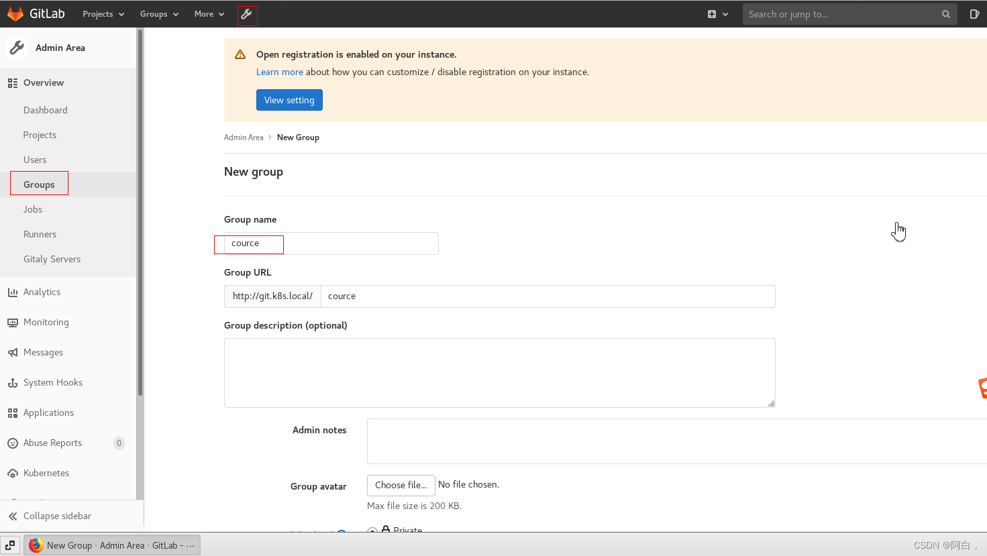987x556 pixels.
Task: Click the Messages megaphone icon
Action: pos(13,353)
